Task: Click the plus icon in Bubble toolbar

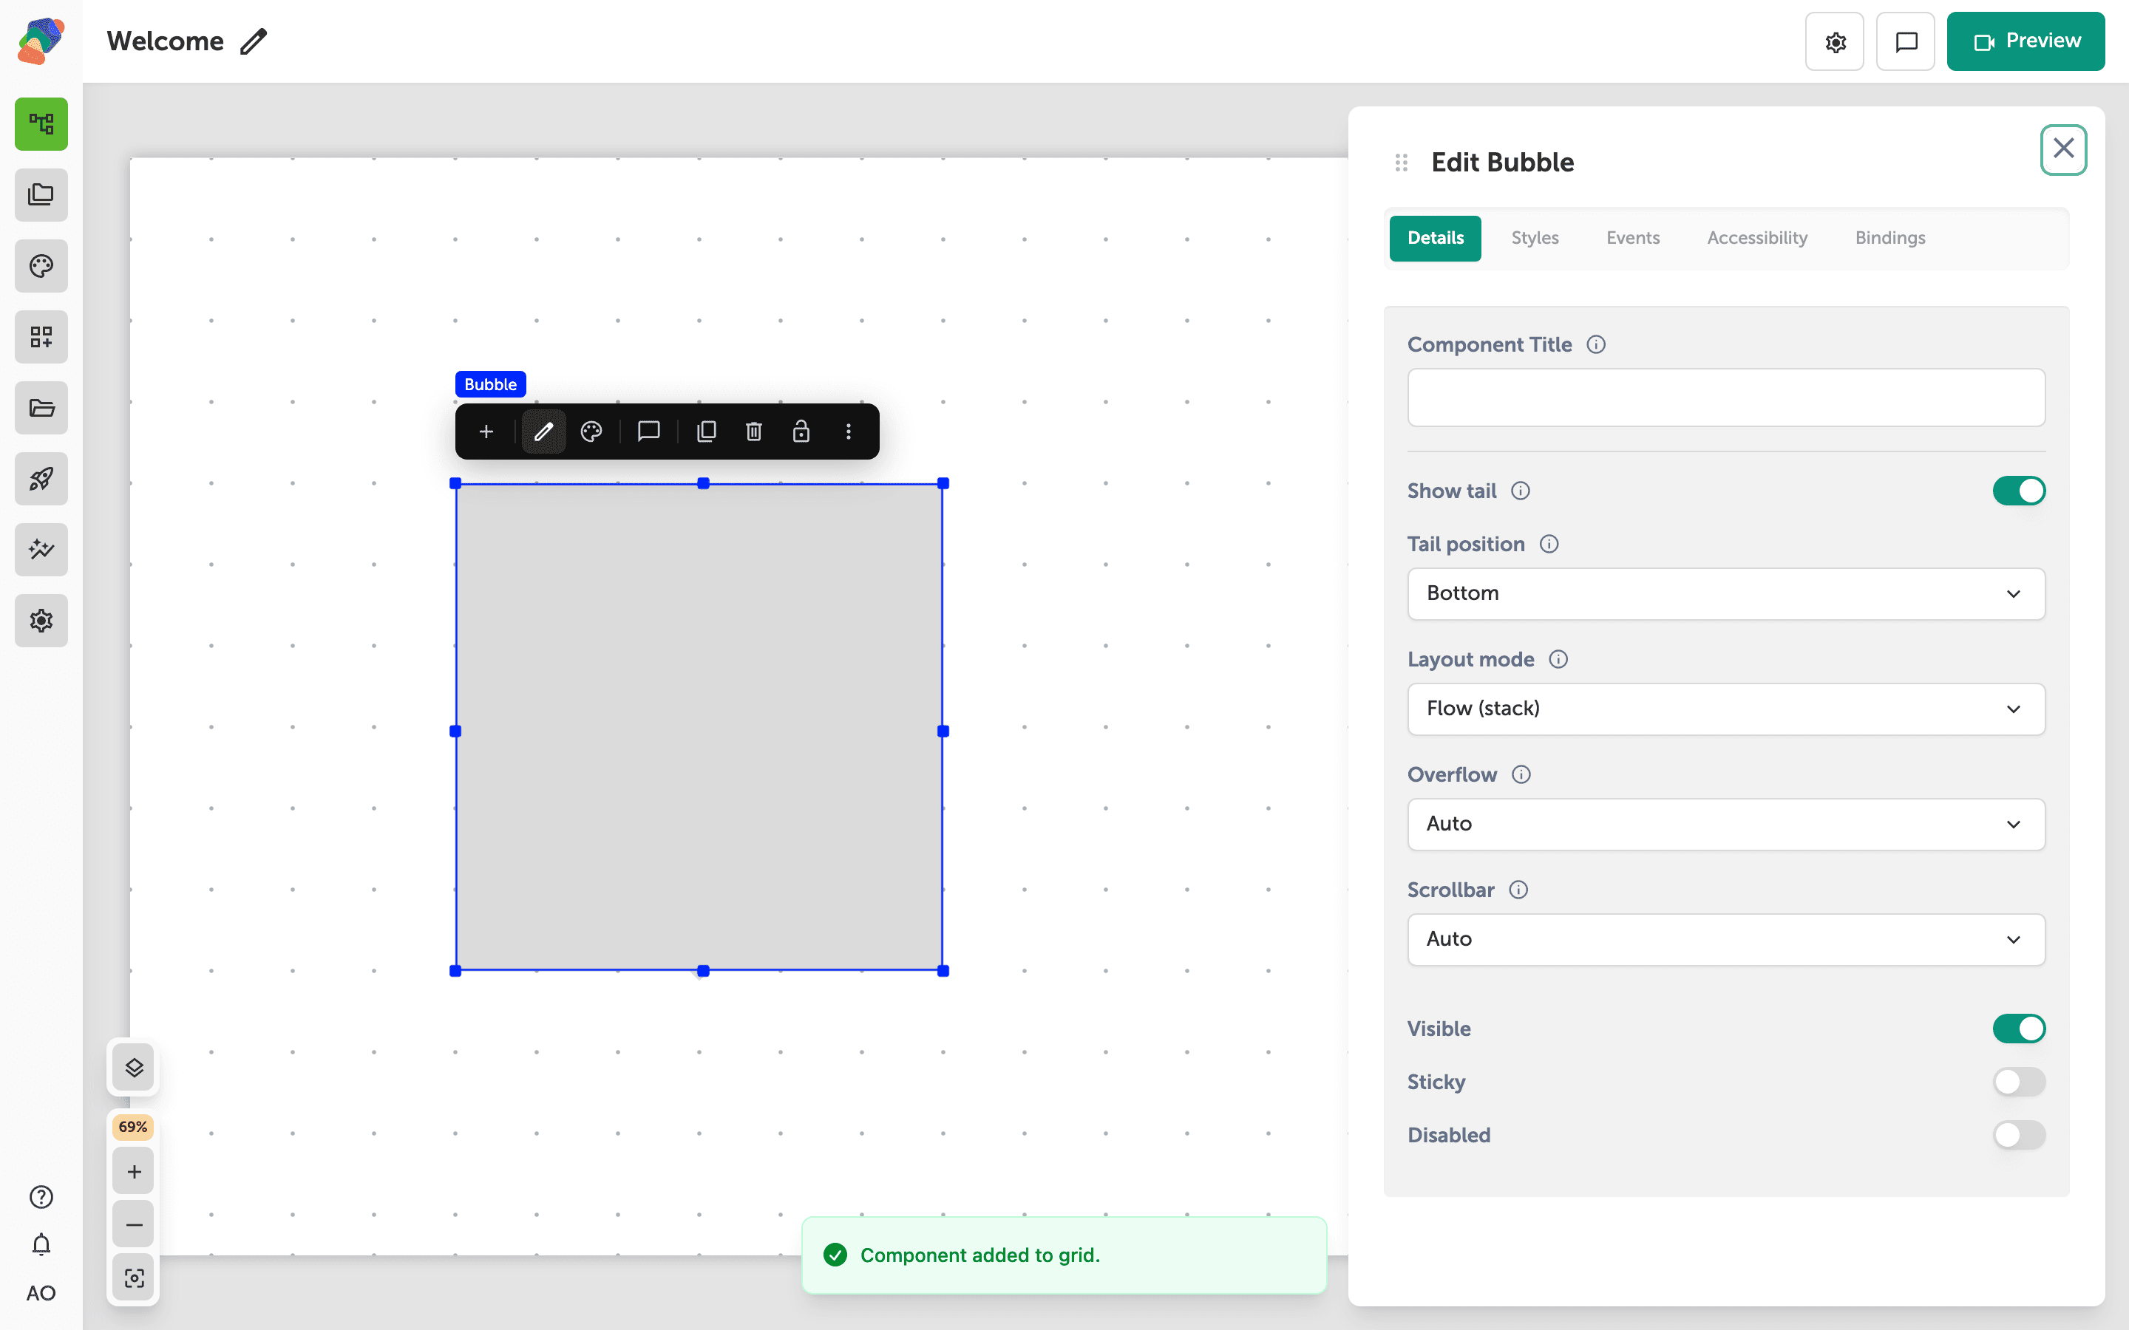Action: click(486, 431)
